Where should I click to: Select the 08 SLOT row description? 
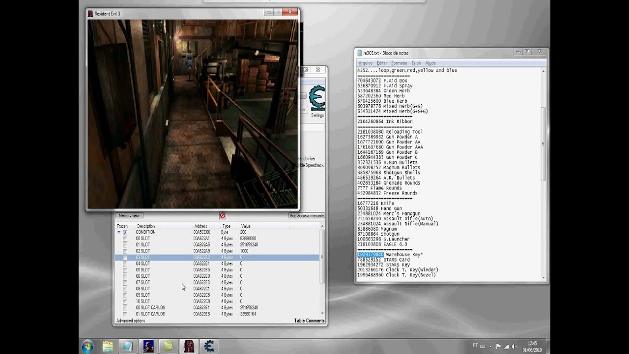(x=143, y=289)
